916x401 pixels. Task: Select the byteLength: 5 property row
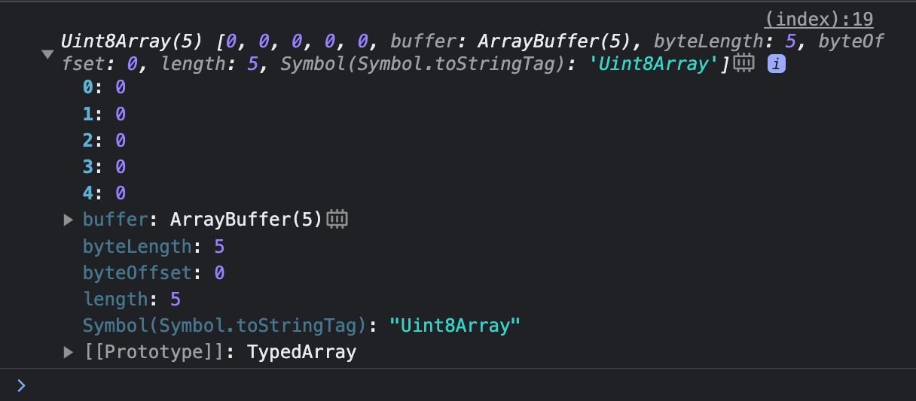point(154,246)
